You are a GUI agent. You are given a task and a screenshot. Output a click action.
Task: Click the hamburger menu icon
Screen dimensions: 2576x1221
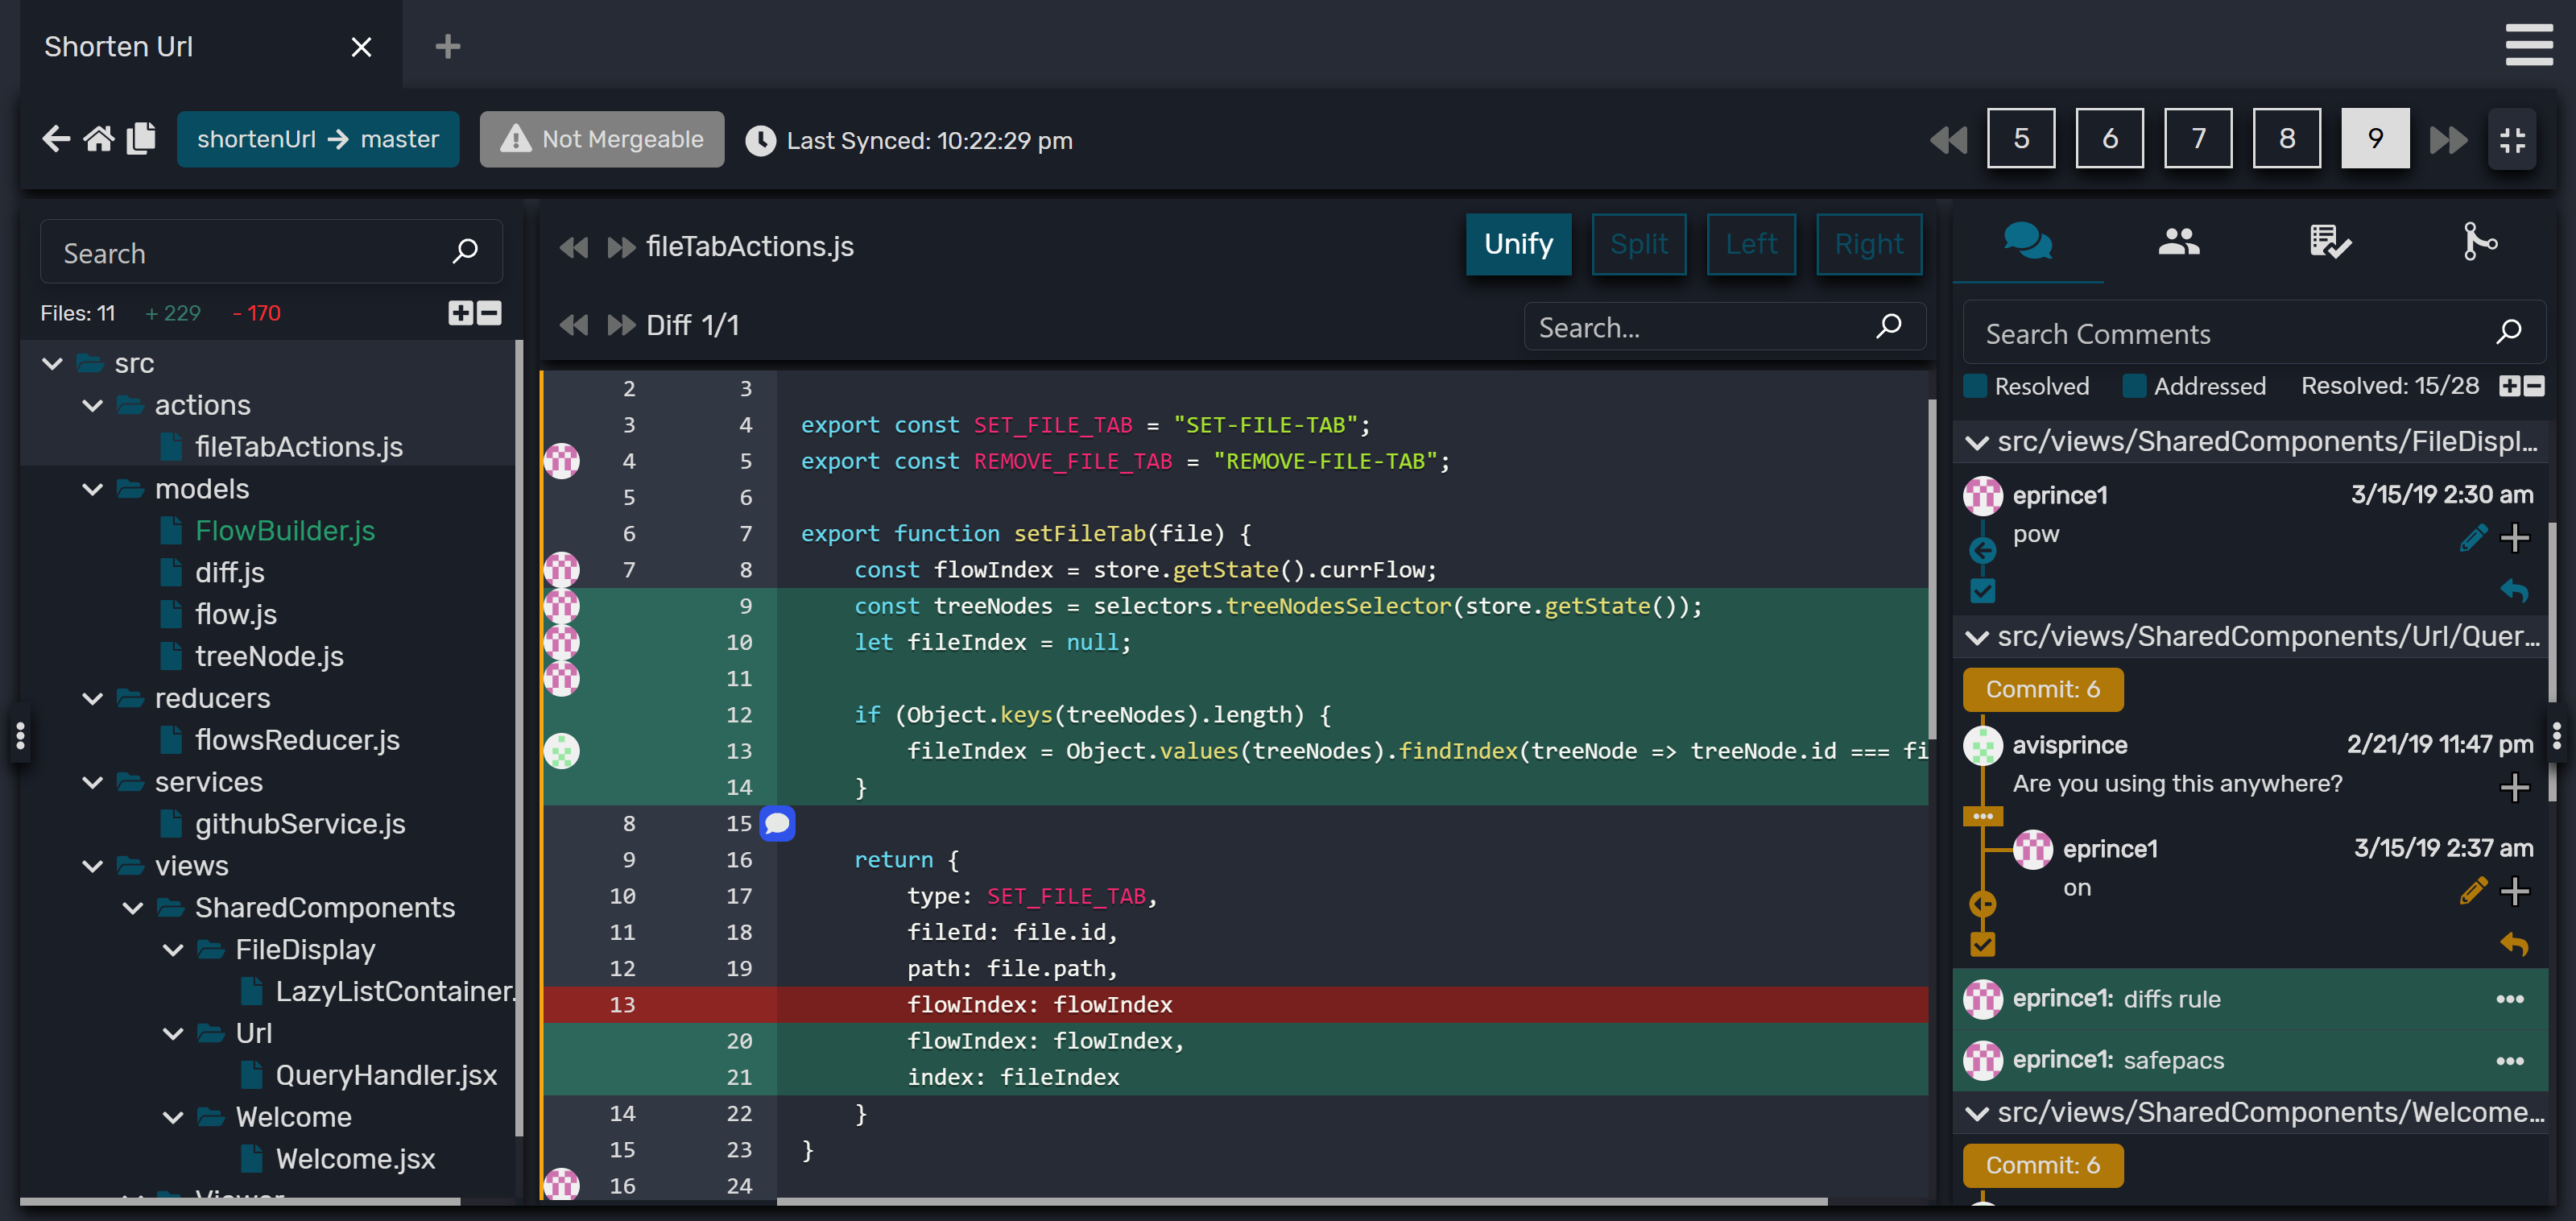click(2529, 45)
